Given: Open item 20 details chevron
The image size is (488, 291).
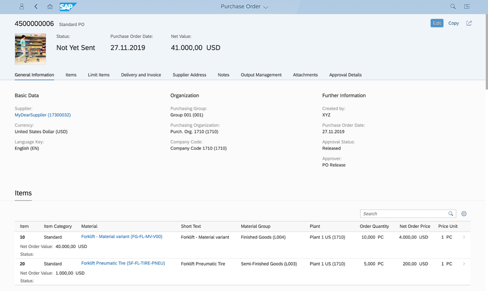Looking at the screenshot, I should (464, 264).
